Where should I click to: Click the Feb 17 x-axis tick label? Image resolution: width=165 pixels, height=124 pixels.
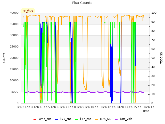(150, 107)
